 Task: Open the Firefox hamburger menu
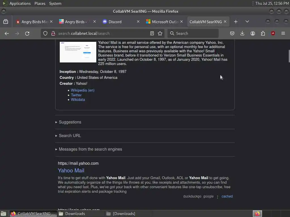tap(283, 33)
